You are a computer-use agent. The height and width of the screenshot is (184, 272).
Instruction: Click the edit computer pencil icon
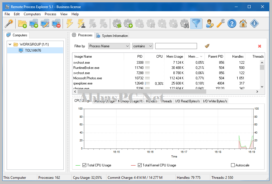[45, 23]
